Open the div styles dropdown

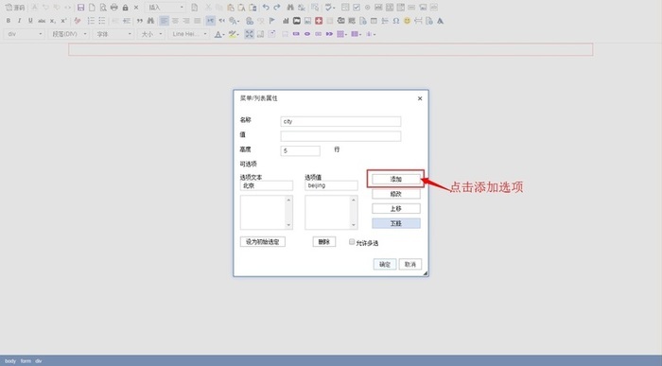click(24, 34)
